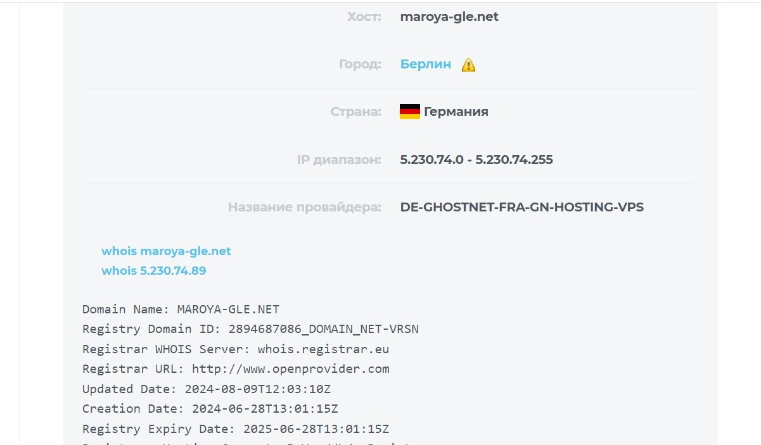Viewport: 761px width, 445px height.
Task: Click the IP range 5.230.74.0 - 5.230.74.255
Action: point(476,160)
